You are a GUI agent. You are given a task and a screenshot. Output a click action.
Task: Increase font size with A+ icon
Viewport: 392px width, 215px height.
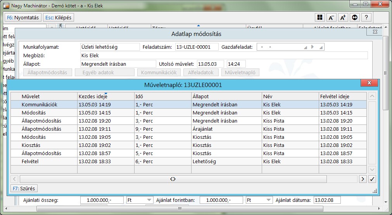click(x=343, y=17)
